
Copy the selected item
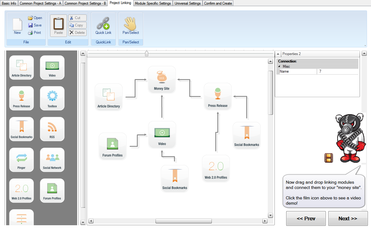coord(77,25)
